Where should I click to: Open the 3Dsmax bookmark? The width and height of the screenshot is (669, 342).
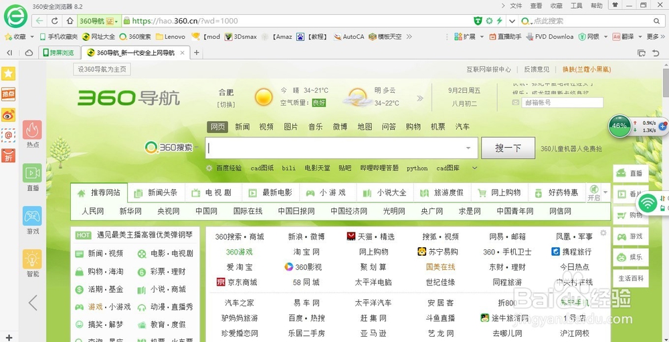241,37
